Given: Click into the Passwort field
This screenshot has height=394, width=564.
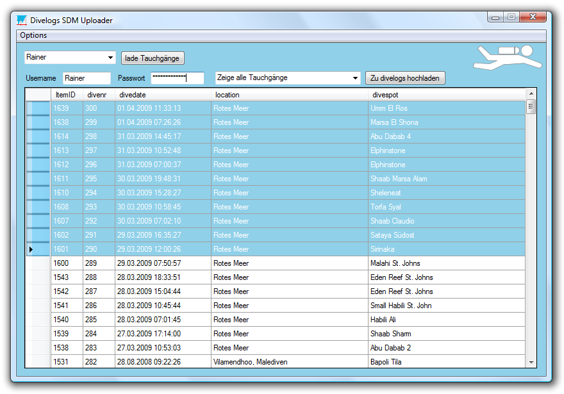Looking at the screenshot, I should click(x=177, y=78).
